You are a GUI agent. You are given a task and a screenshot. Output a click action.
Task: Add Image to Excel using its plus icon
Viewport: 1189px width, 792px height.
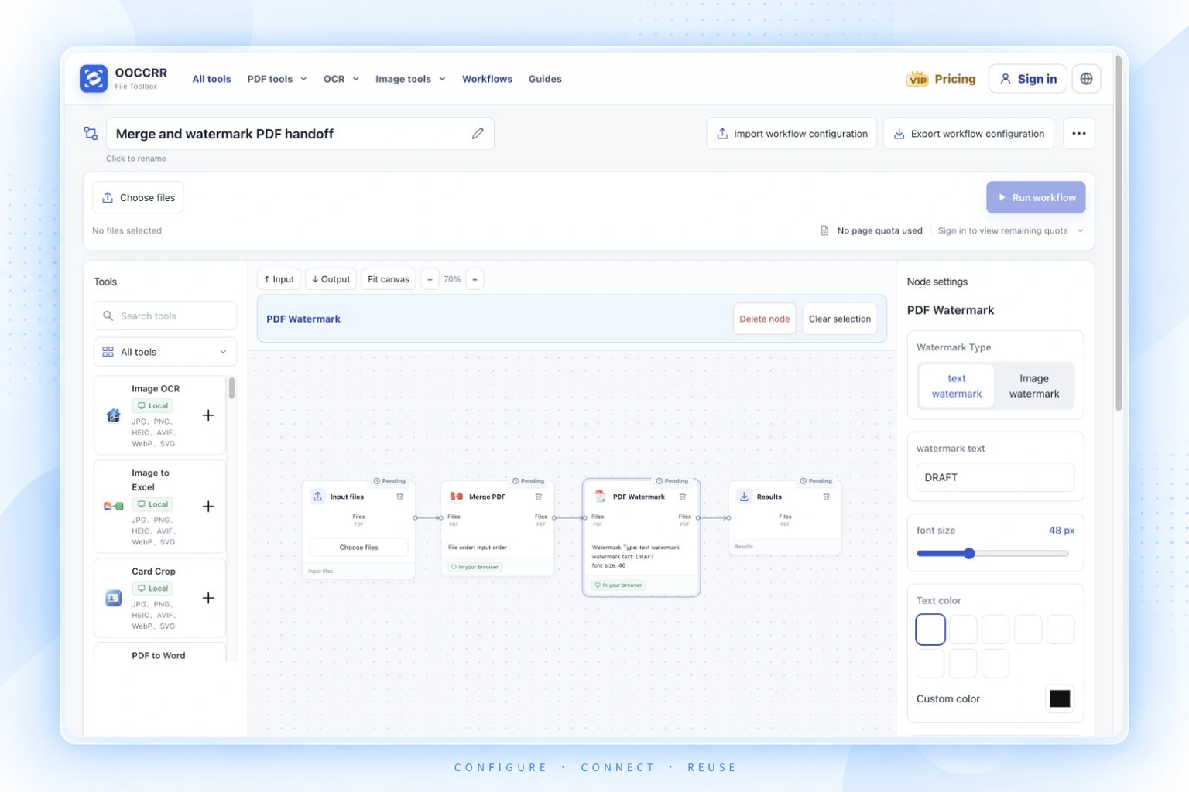tap(208, 507)
